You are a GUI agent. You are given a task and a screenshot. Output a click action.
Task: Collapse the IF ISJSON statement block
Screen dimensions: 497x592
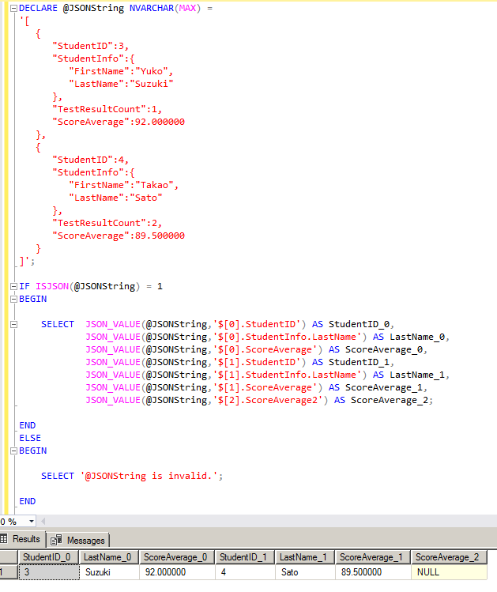(14, 286)
